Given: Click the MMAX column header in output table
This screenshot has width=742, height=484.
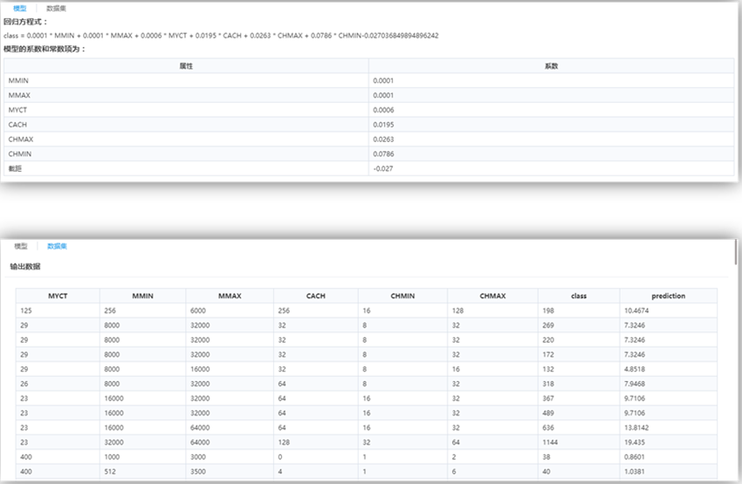Looking at the screenshot, I should pyautogui.click(x=230, y=296).
